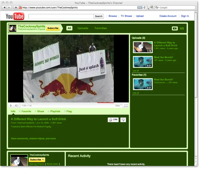This screenshot has height=169, width=199.
Task: Open the bottom Subscribe dropdown button
Action: (37, 160)
